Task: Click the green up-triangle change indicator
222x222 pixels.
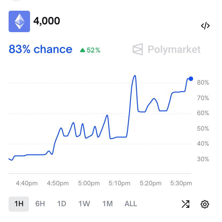Action: tap(83, 50)
